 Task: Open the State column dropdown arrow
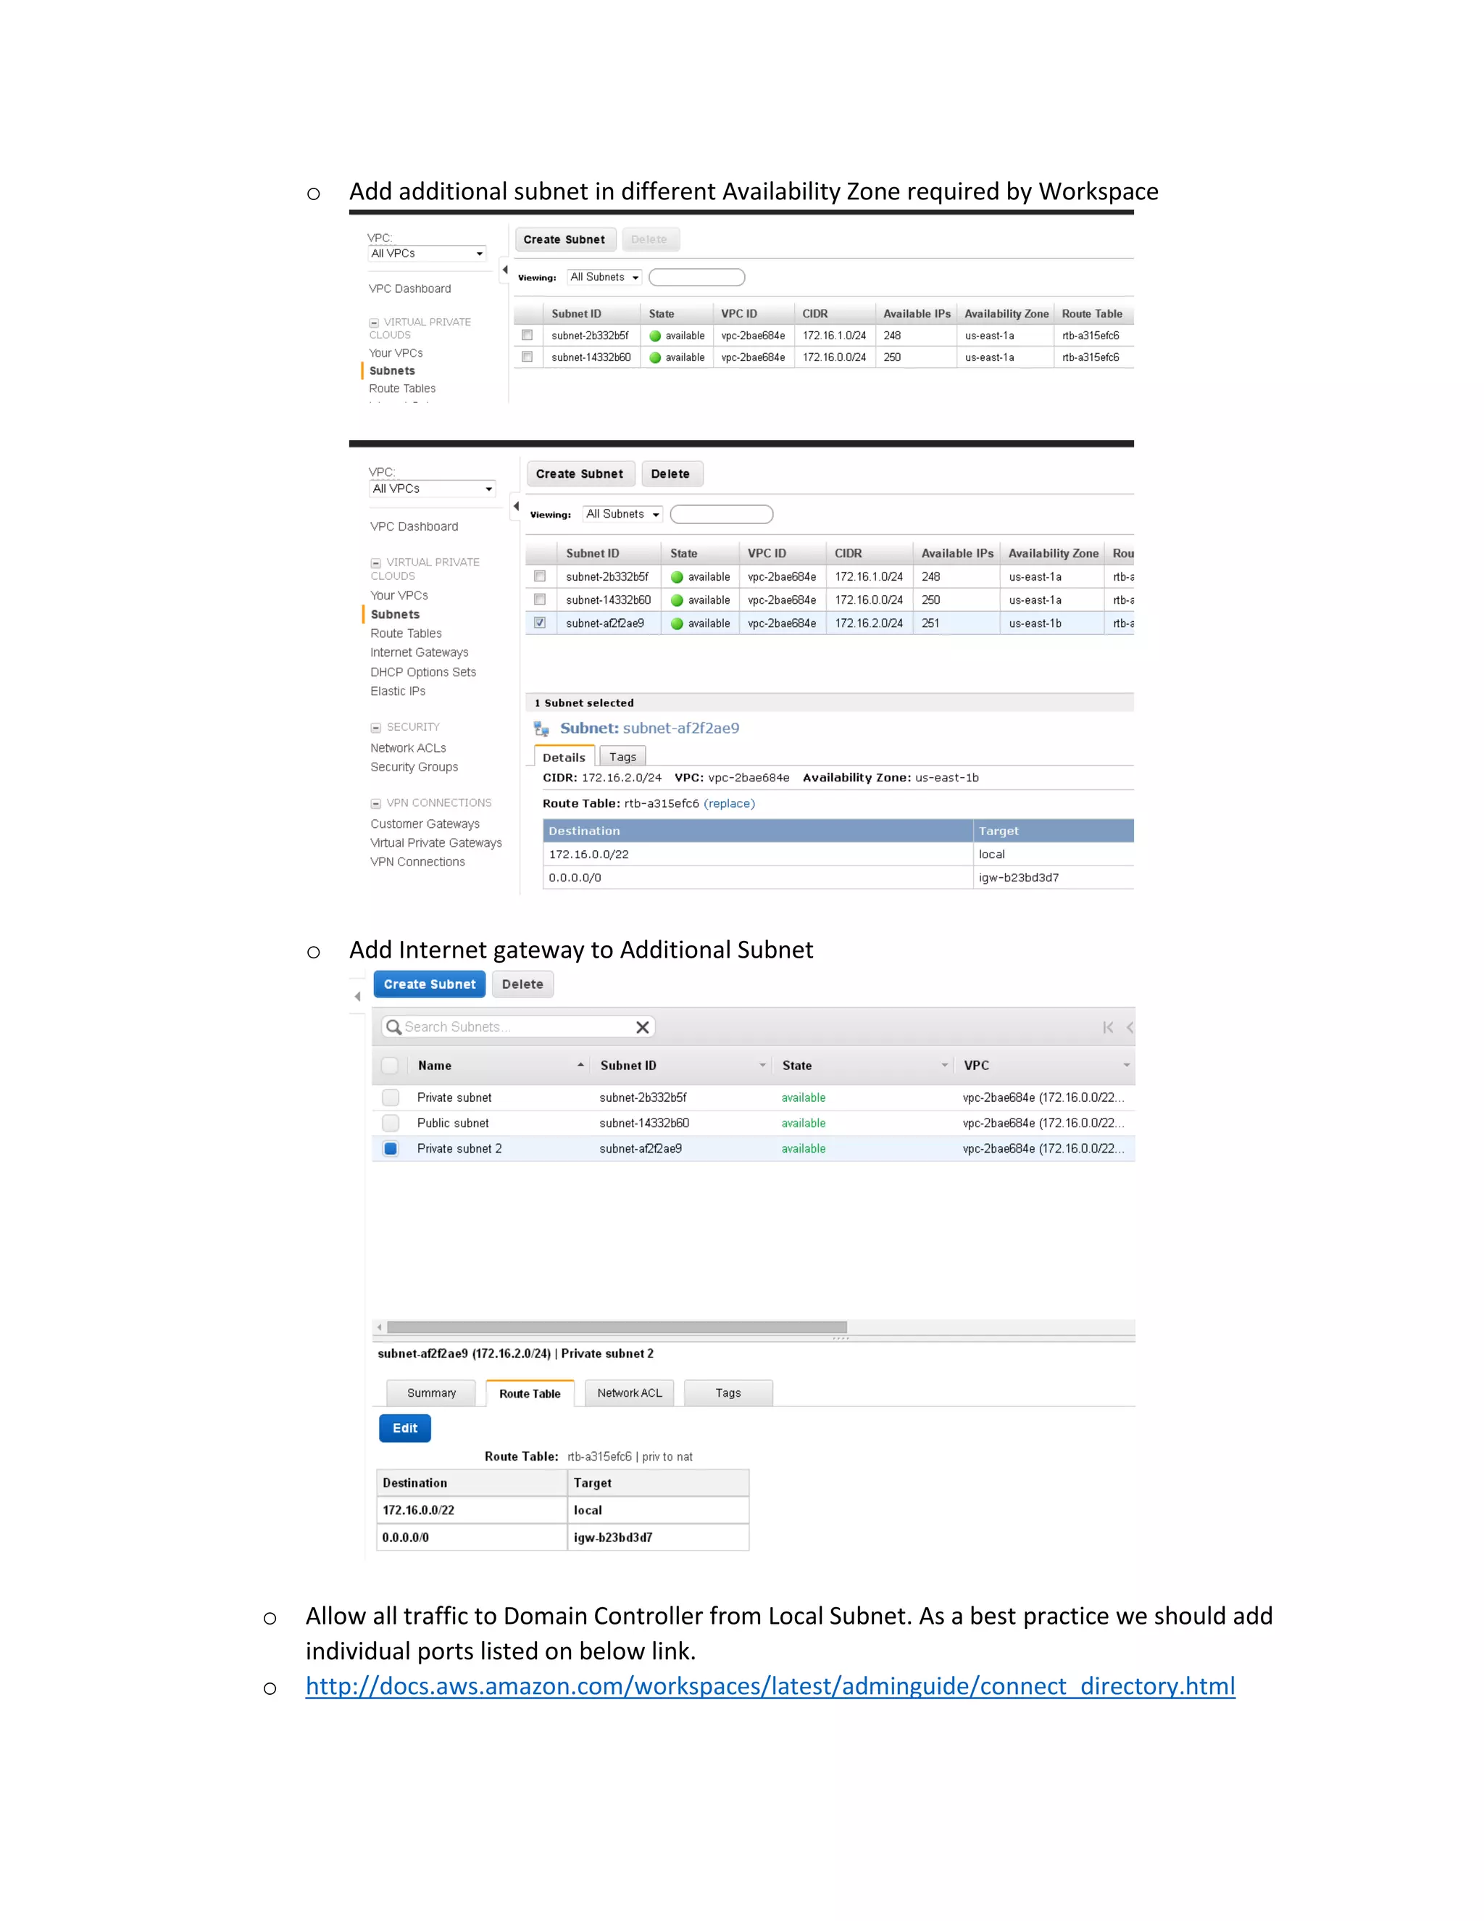[x=944, y=1065]
